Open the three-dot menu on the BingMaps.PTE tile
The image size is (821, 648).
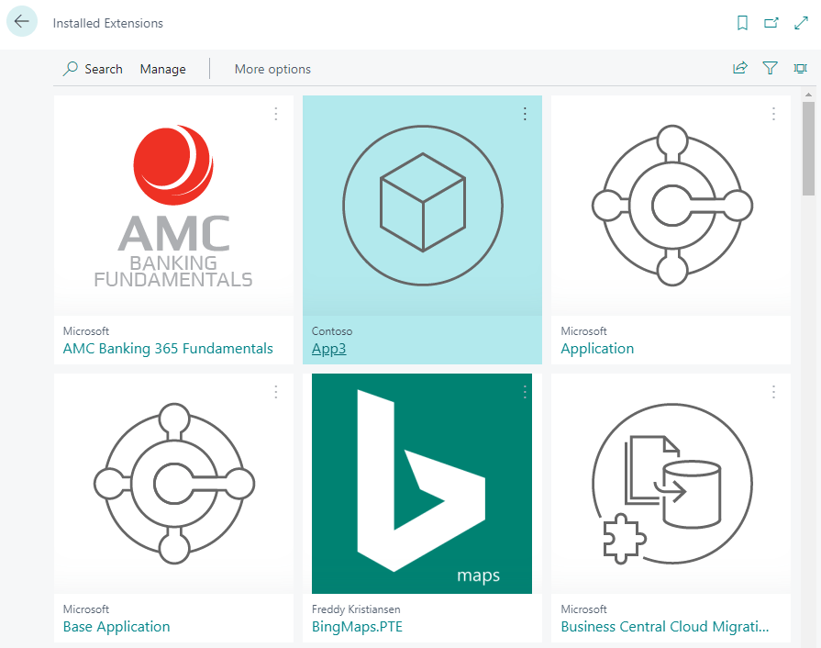coord(525,392)
